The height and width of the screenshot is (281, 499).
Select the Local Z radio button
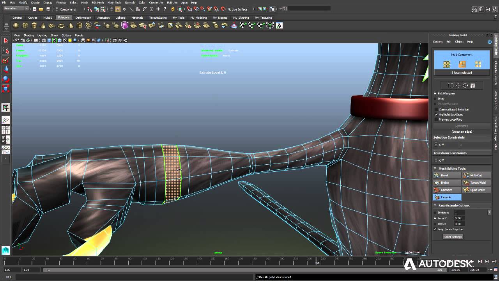(435, 219)
